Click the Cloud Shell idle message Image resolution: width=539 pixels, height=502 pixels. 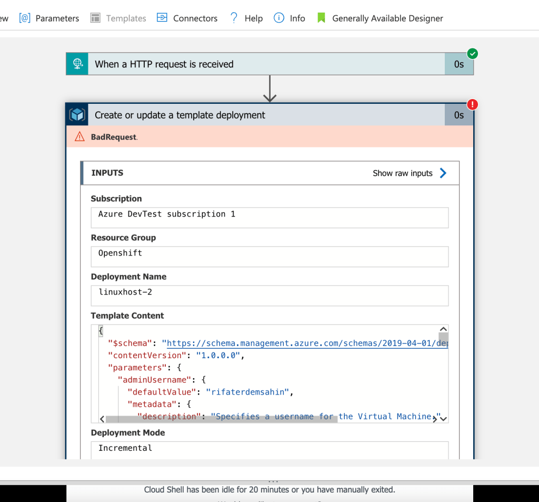pos(269,489)
